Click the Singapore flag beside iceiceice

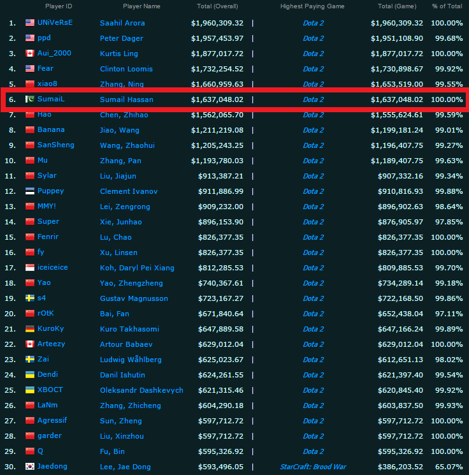pyautogui.click(x=30, y=268)
